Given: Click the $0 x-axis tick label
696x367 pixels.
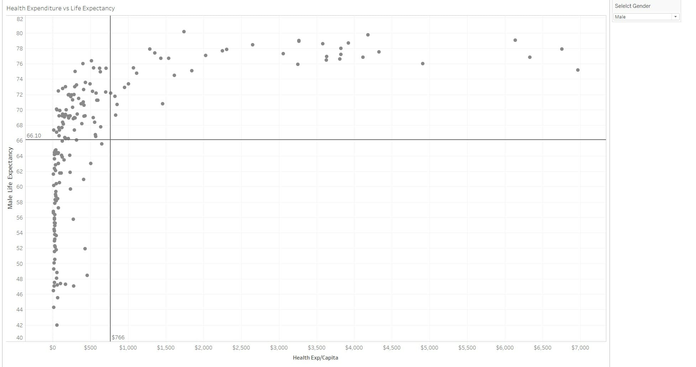Looking at the screenshot, I should [53, 348].
